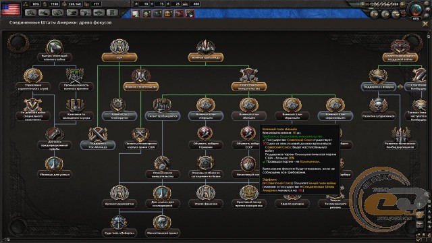The height and width of the screenshot is (243, 432).
Task: Click the first alert icon with a paper sheet
Action: [136, 13]
